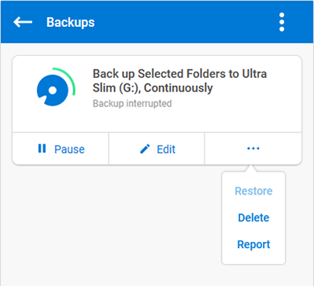Viewport: 314px width, 286px height.
Task: Click the popup menu pointer arrow below the dots
Action: [250, 169]
